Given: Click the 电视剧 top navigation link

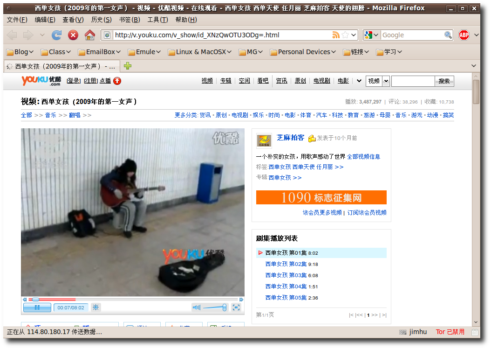Looking at the screenshot, I should (322, 81).
